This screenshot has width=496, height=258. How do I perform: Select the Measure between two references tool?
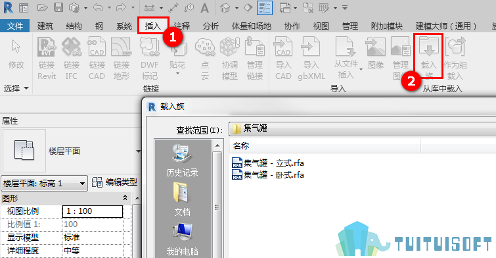(149, 8)
